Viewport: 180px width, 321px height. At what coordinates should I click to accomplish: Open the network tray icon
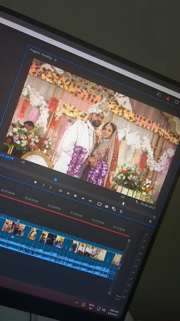(98, 308)
